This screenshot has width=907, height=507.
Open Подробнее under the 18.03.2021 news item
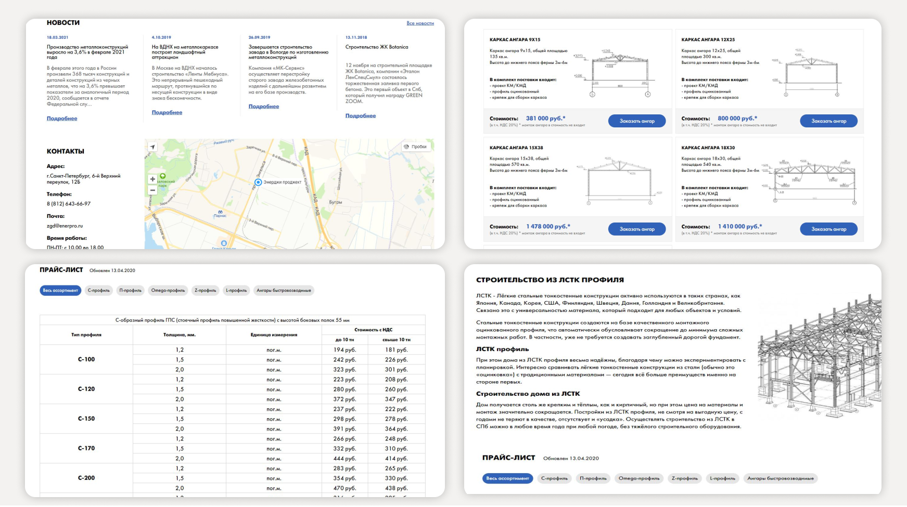pos(62,119)
